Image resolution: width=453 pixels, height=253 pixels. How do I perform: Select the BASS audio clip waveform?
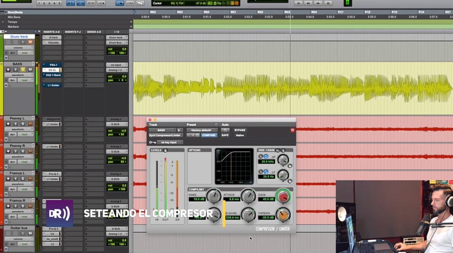pyautogui.click(x=293, y=88)
